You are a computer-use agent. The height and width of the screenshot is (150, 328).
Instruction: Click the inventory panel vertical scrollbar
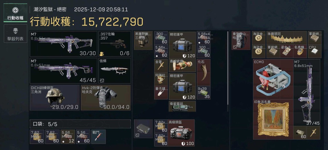click(x=228, y=69)
